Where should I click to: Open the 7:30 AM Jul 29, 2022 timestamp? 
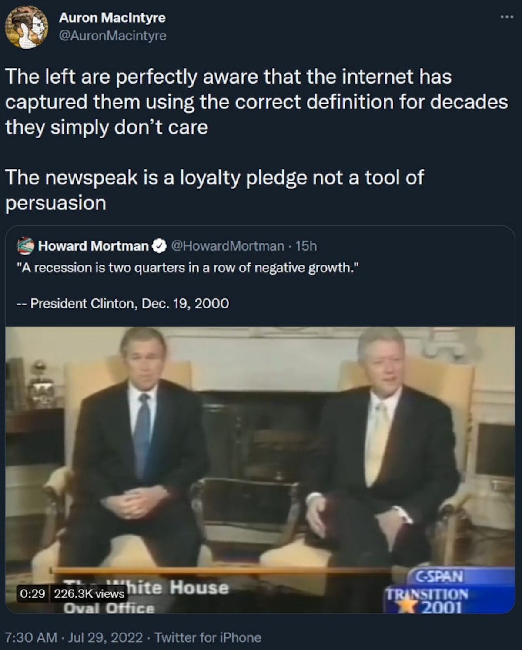pyautogui.click(x=74, y=637)
